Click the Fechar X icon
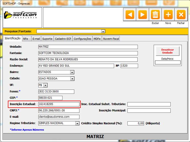 point(181,15)
